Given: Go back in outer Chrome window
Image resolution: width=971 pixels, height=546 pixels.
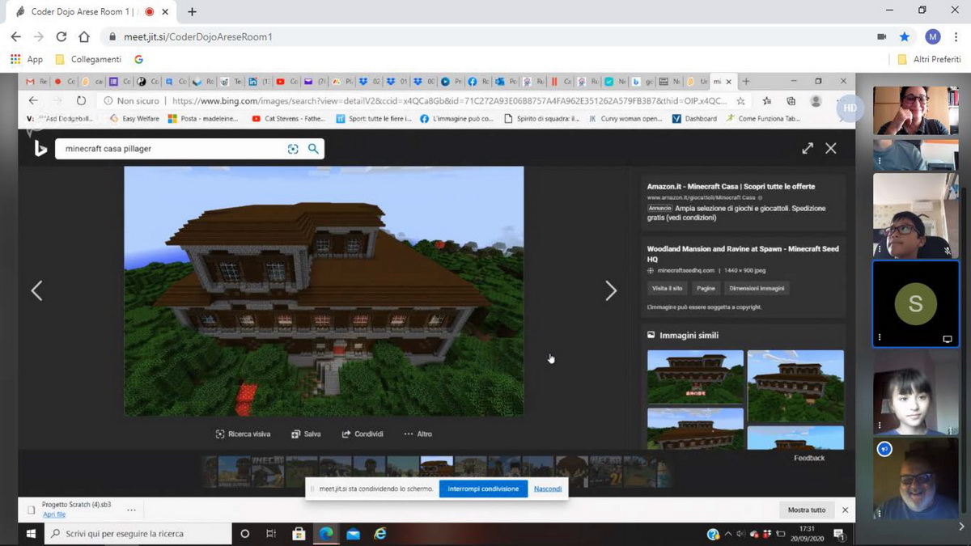Looking at the screenshot, I should (16, 36).
